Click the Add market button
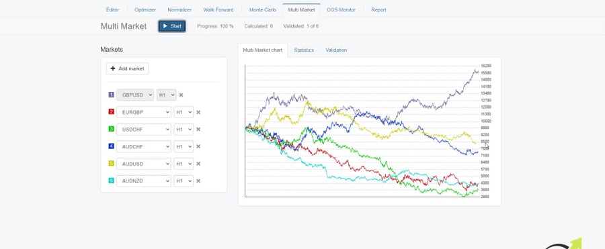Viewport: 605px width, 249px height. (x=127, y=68)
